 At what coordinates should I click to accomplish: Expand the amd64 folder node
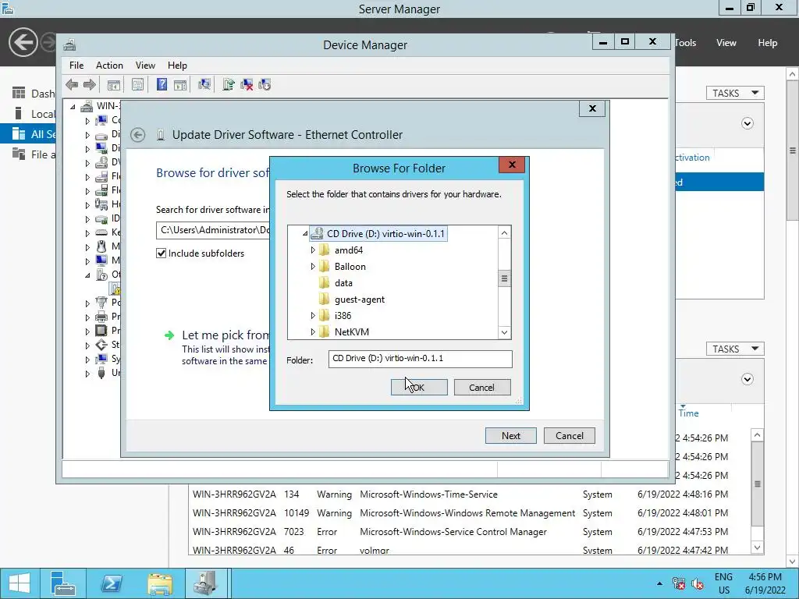click(x=313, y=250)
